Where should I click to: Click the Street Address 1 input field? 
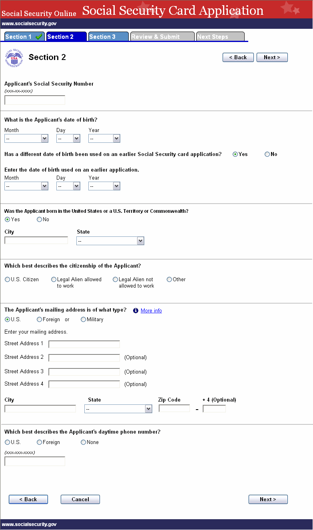pos(84,344)
